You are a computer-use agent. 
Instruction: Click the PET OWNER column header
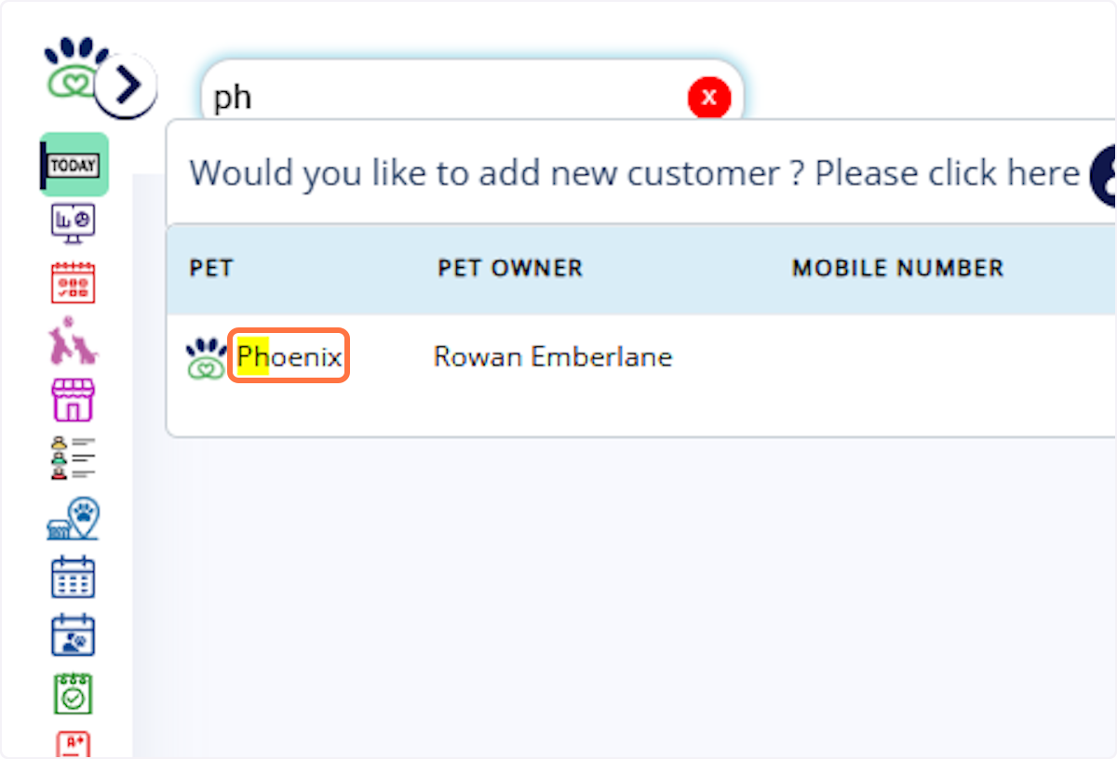tap(510, 268)
